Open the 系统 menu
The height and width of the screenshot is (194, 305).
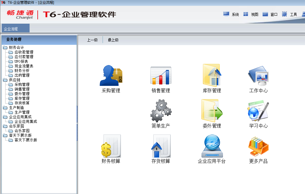(231, 14)
